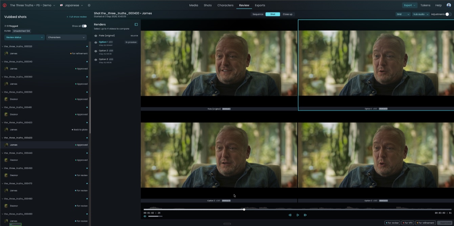Click the Japanese language flag icon
Screen dimensions: 454x226
[x=62, y=5]
